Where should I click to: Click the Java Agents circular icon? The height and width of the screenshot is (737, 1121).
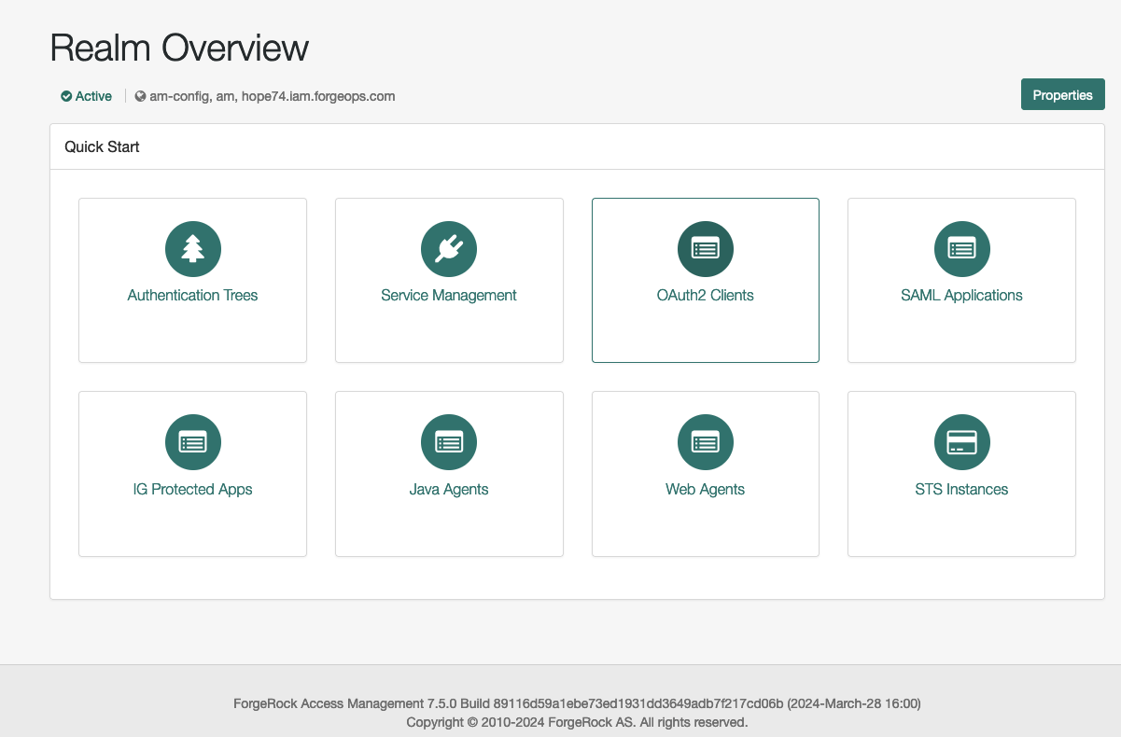449,443
